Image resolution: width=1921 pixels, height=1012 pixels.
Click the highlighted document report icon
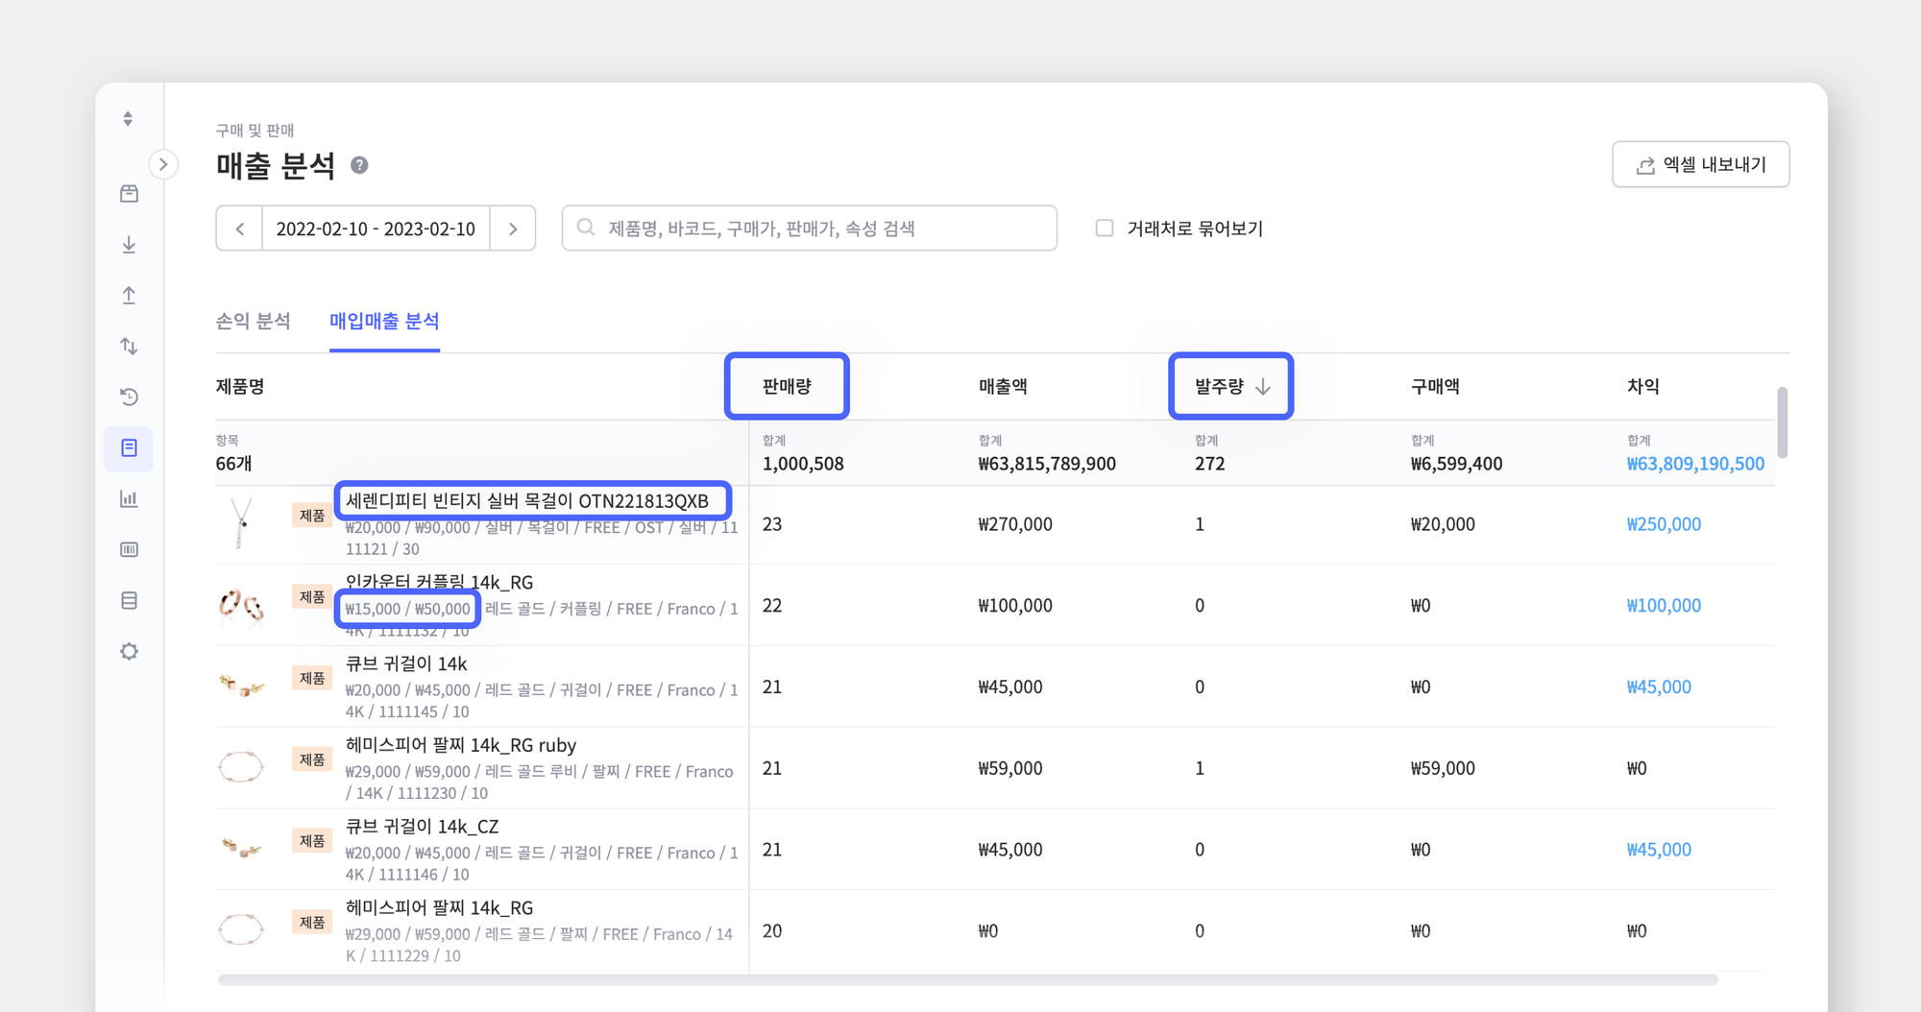(129, 447)
